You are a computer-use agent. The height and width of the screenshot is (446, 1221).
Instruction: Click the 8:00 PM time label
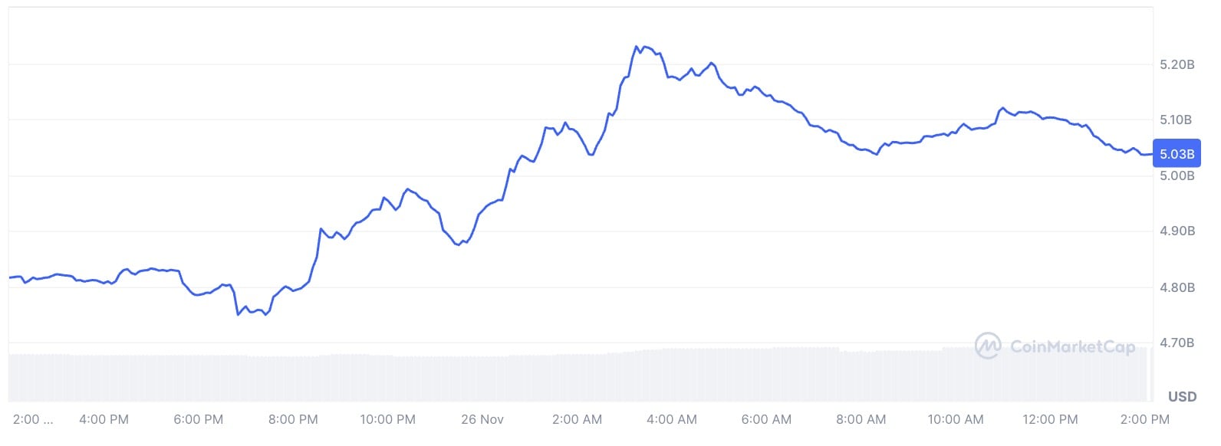coord(293,419)
